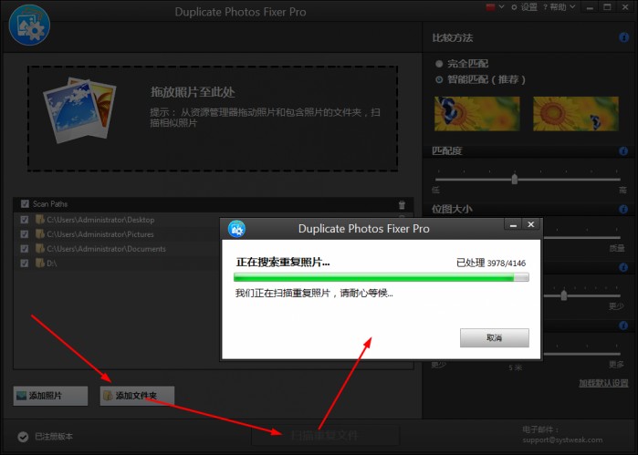Screen dimensions: 638x455
Task: Click trash icon in Scan Paths header
Action: click(402, 205)
